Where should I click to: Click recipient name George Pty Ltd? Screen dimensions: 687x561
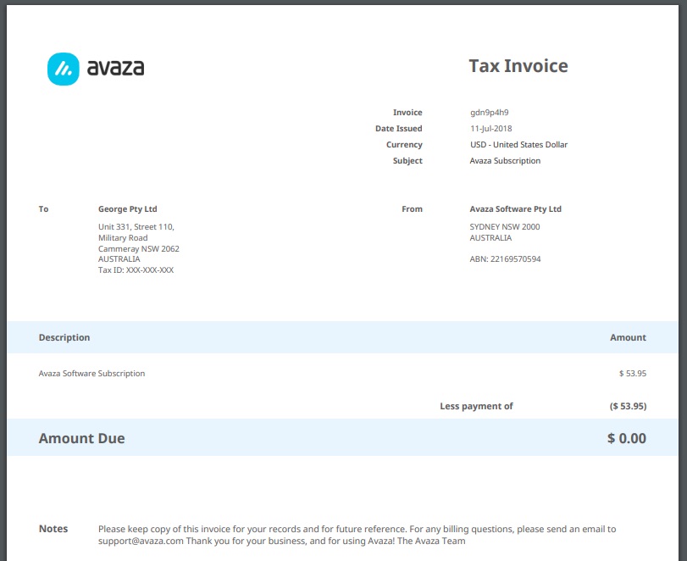point(128,209)
